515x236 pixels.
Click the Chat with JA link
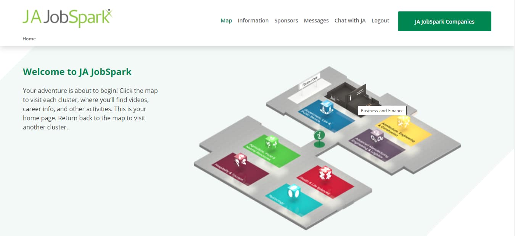click(x=350, y=21)
